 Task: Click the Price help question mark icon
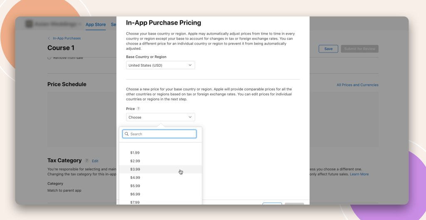[138, 109]
